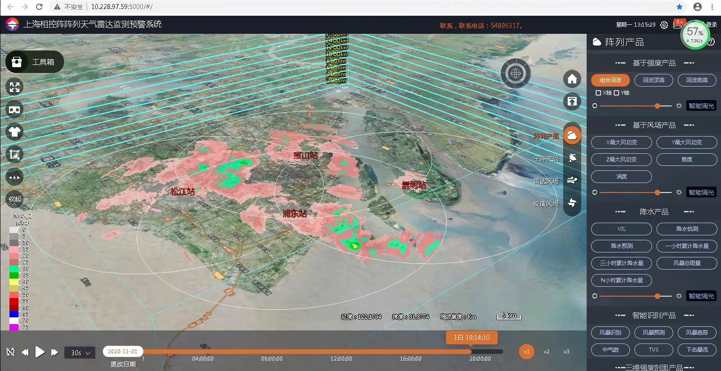Click the compass navigation control
The height and width of the screenshot is (371, 721).
[x=515, y=73]
